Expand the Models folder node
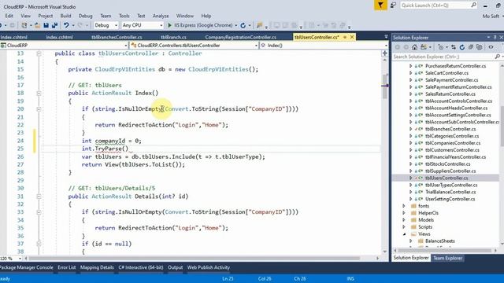The height and width of the screenshot is (283, 504). pyautogui.click(x=404, y=220)
